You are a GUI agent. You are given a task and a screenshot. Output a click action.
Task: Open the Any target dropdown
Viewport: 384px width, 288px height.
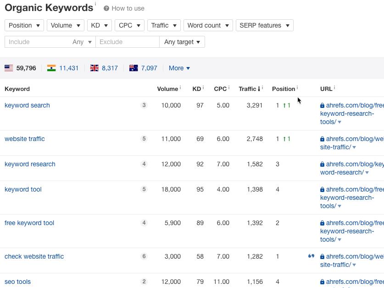[182, 42]
